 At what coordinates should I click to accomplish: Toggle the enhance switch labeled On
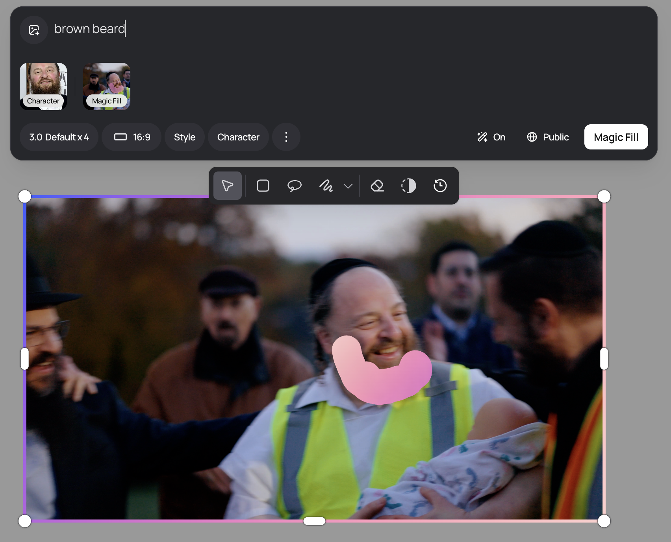pos(491,137)
